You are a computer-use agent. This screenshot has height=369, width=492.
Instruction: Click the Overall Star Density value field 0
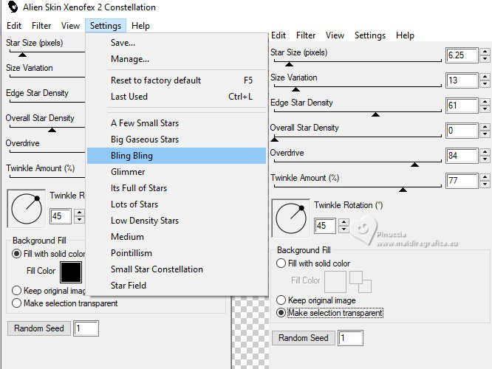462,131
